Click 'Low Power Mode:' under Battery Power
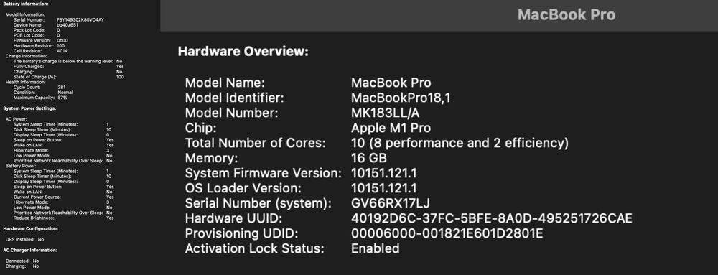 [x=31, y=208]
